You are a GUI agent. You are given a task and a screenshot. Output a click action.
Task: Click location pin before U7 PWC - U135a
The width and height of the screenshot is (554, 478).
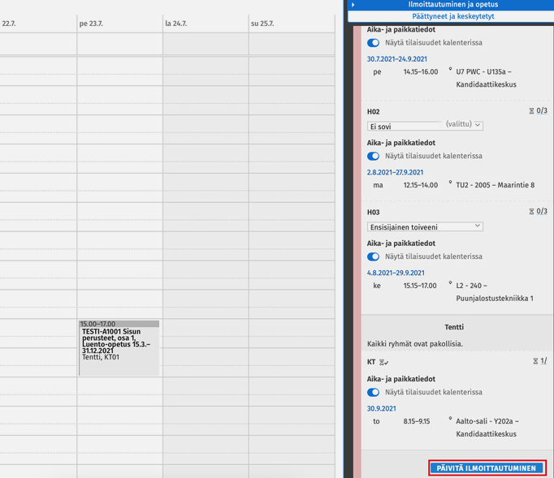[x=450, y=71]
